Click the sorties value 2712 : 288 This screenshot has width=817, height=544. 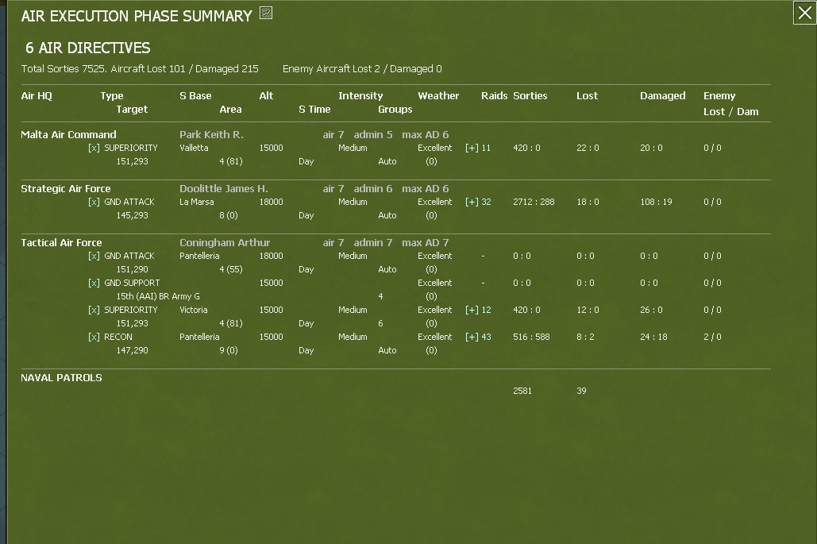click(x=534, y=203)
